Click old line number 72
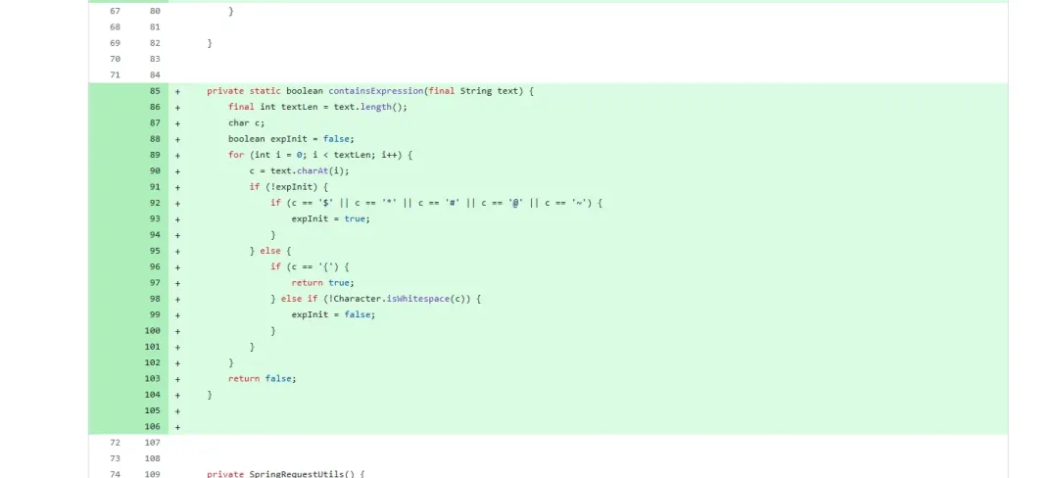The width and height of the screenshot is (1058, 478). 115,443
